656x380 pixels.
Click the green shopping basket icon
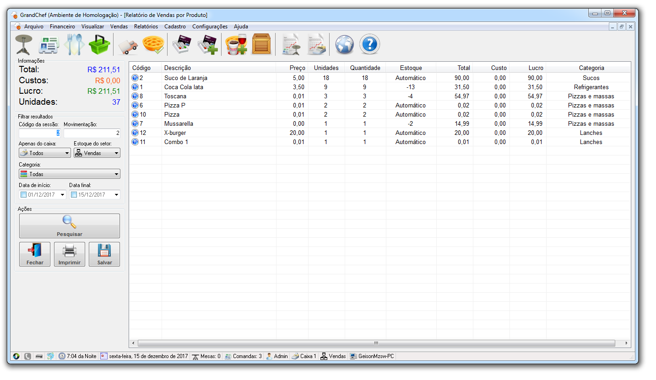click(99, 45)
